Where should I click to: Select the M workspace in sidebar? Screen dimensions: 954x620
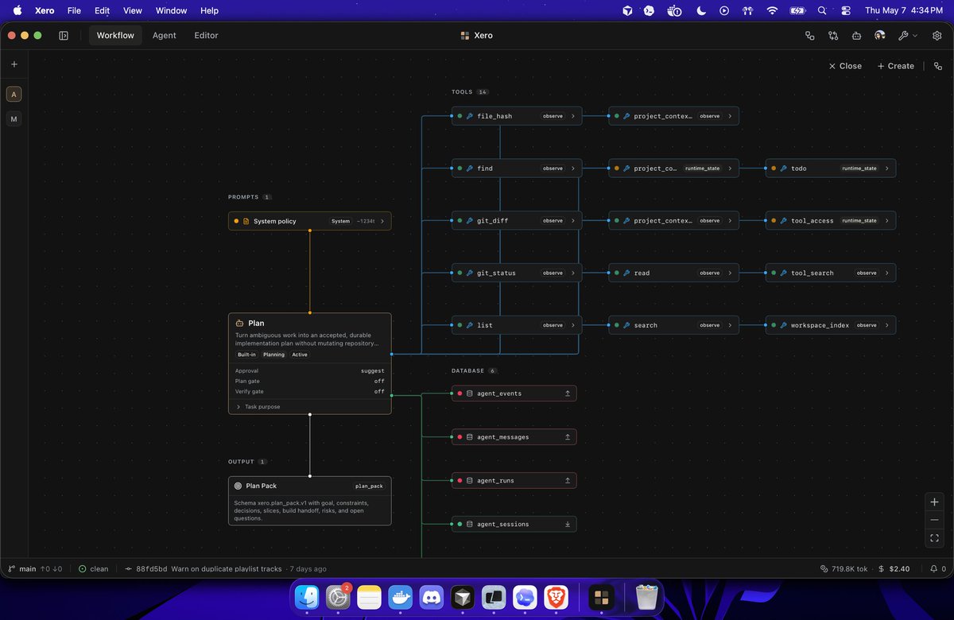14,119
